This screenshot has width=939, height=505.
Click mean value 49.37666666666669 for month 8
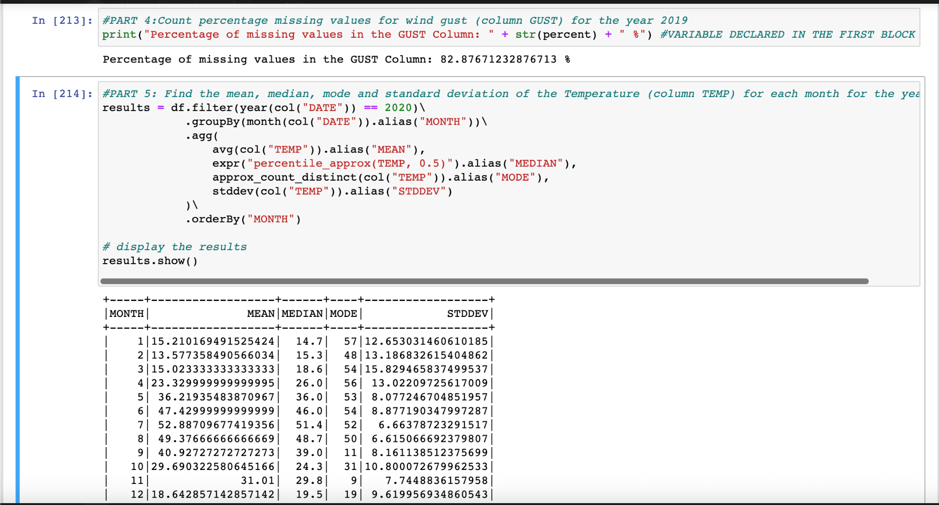216,439
